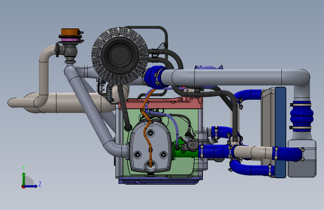Select the round mesh air filter
This screenshot has height=210, width=324.
pyautogui.click(x=120, y=55)
